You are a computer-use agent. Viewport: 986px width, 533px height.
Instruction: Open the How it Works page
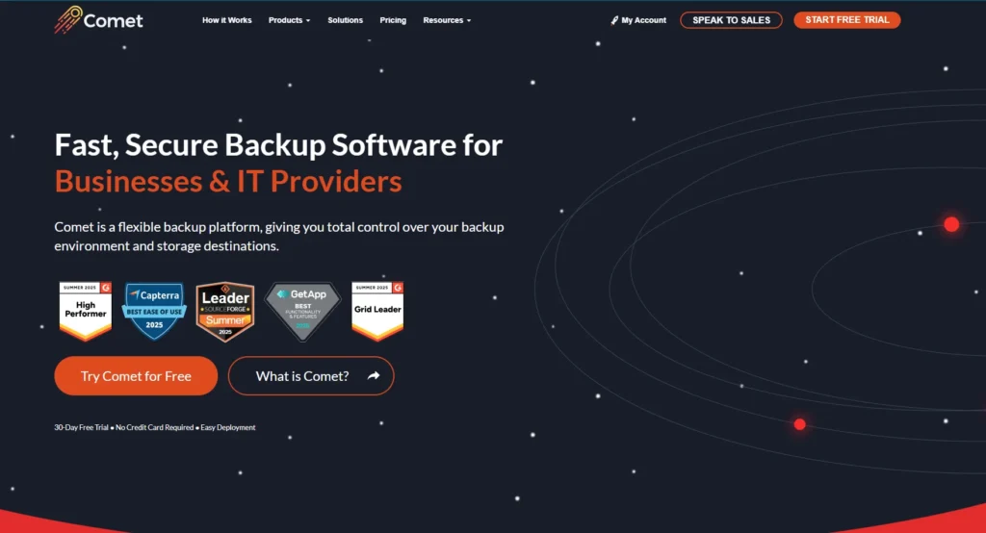[227, 20]
